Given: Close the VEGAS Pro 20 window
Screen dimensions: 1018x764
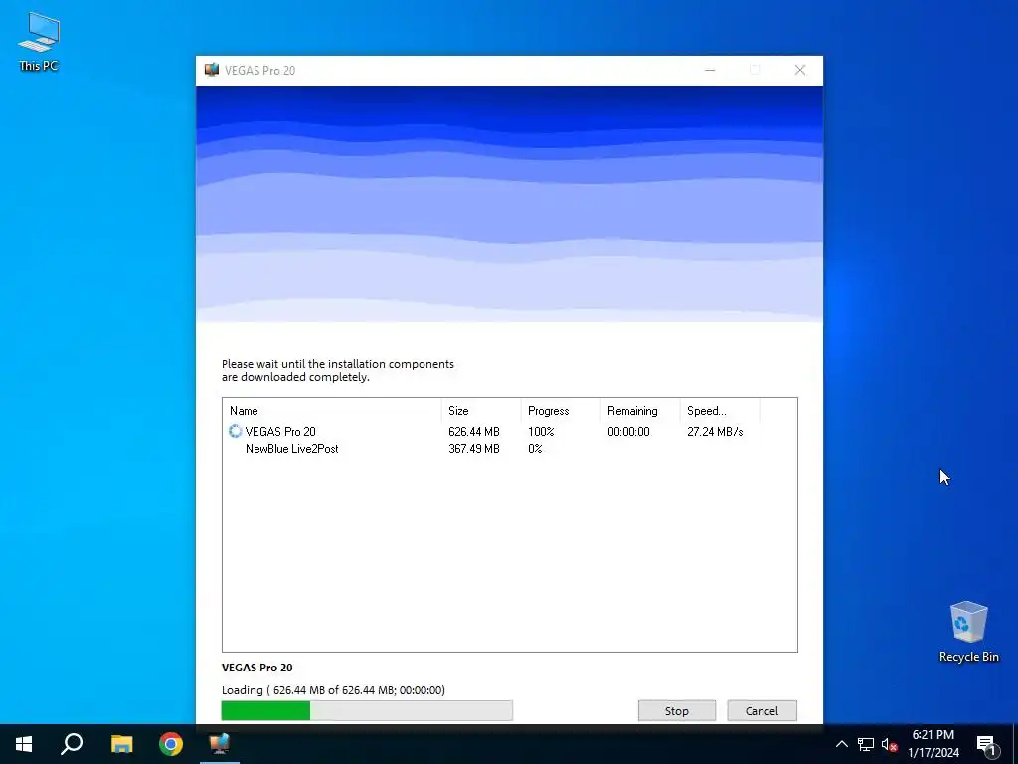Looking at the screenshot, I should click(x=800, y=71).
